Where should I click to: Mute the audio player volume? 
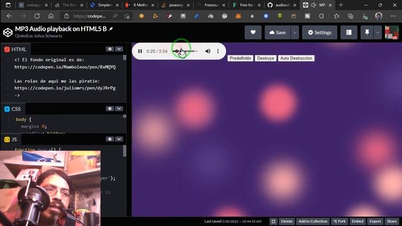[208, 51]
